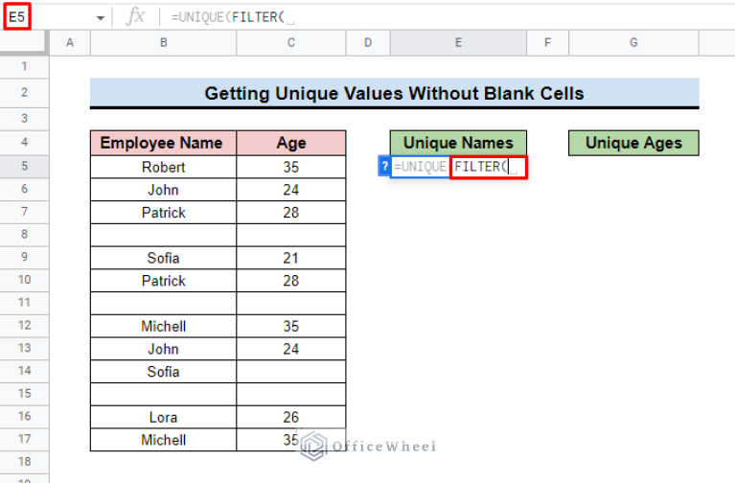Click the cell containing Robert

(163, 167)
